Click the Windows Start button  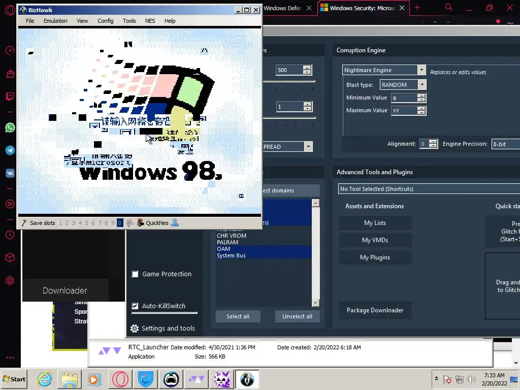click(x=14, y=379)
